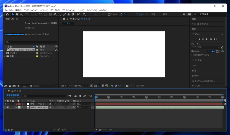Play the preview with play button
230x135 pixels.
point(207,39)
